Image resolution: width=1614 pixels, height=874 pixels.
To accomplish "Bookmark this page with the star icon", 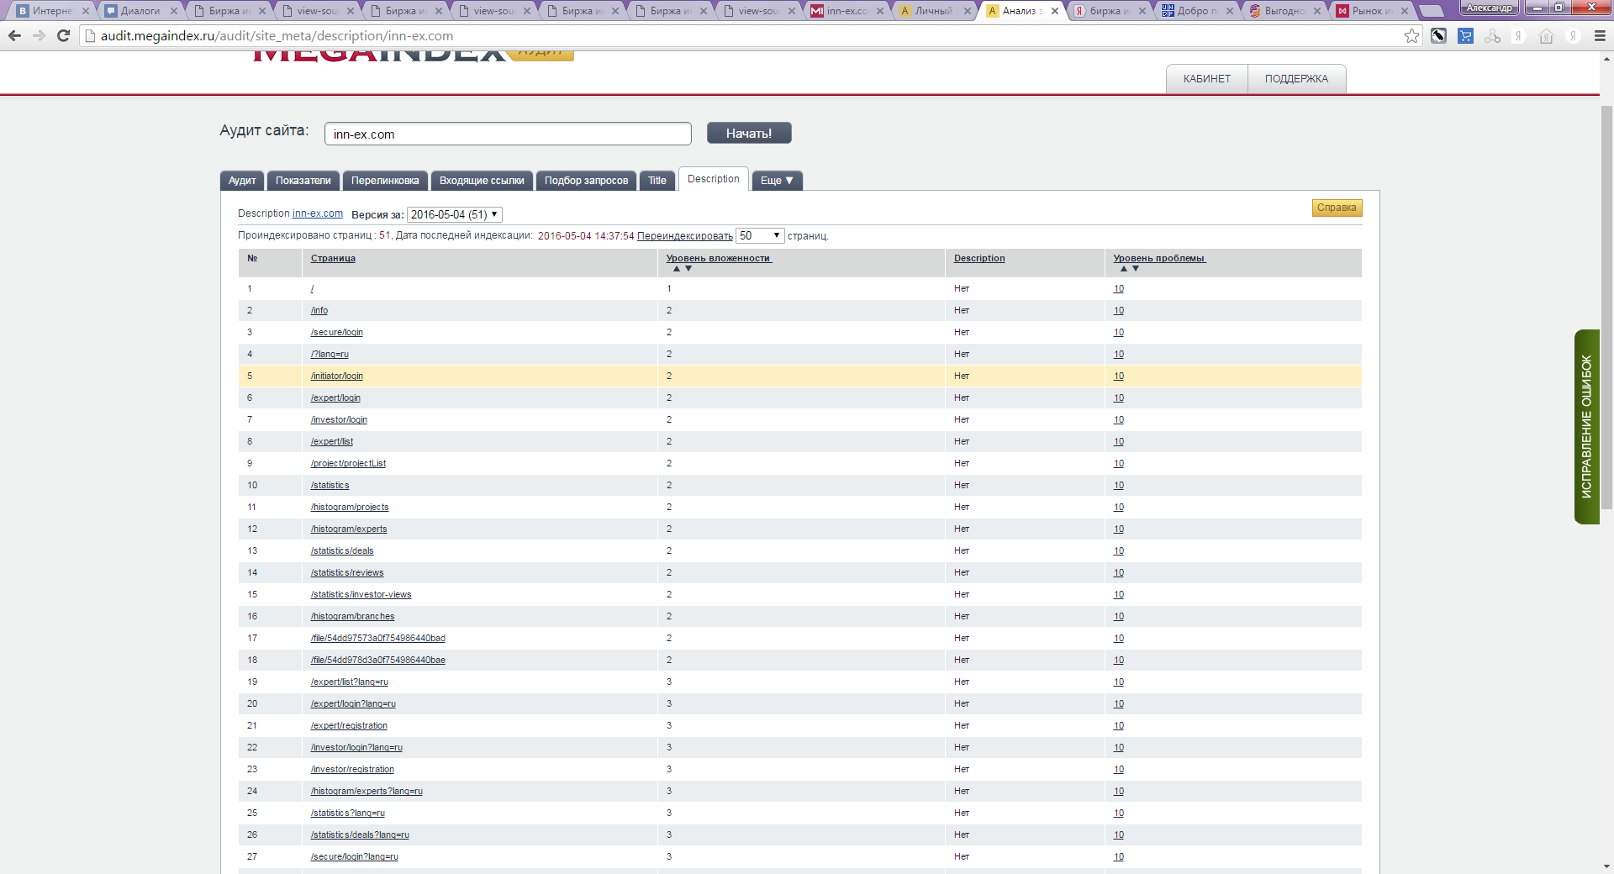I will point(1411,36).
